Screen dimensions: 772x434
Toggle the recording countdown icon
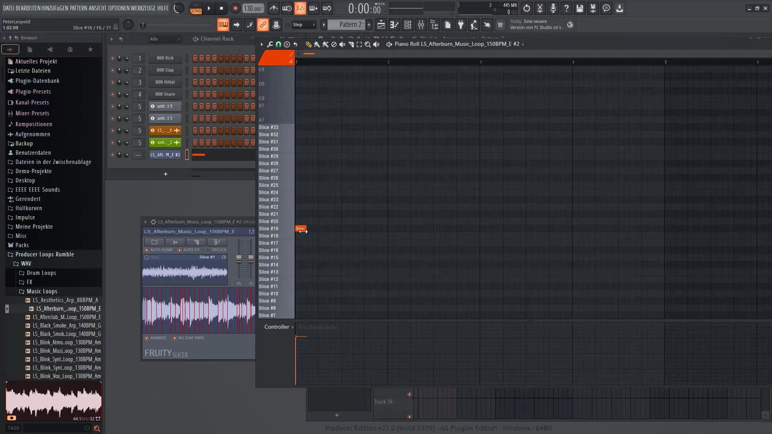coord(300,8)
